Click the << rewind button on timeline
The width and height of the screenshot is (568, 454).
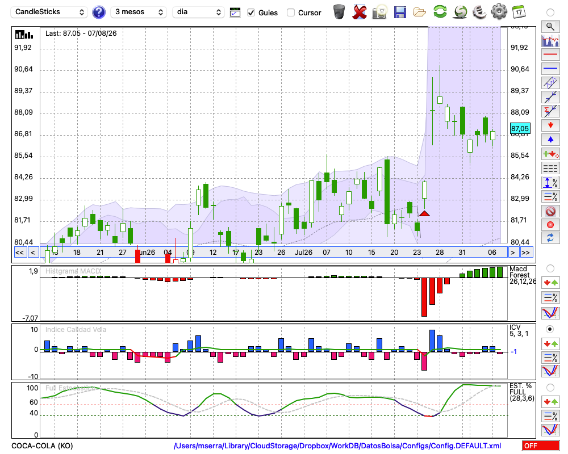[20, 253]
